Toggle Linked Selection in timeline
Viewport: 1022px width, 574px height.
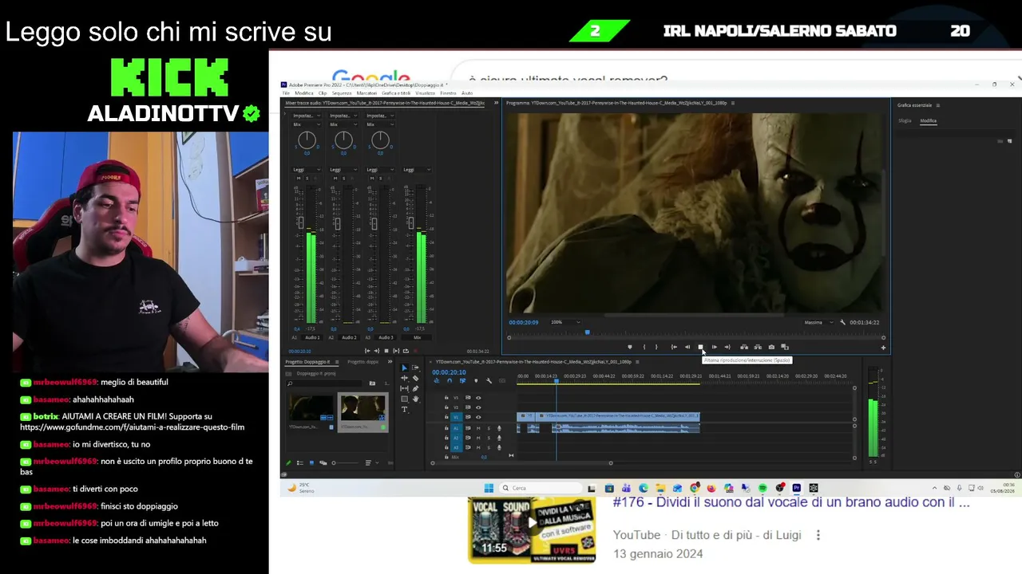[x=462, y=381]
